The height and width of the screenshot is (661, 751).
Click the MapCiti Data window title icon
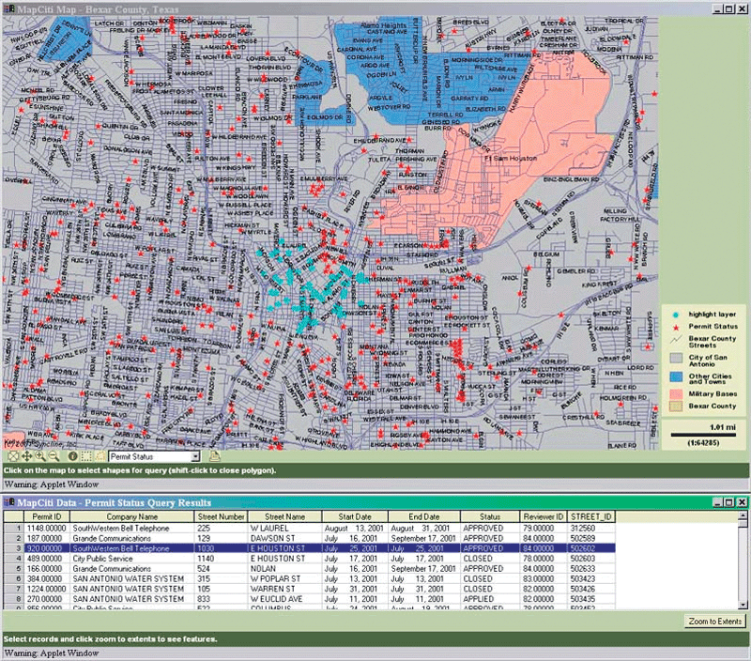pos(9,502)
